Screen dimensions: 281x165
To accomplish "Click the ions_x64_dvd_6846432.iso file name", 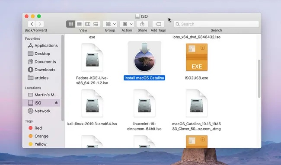I will coord(196,37).
